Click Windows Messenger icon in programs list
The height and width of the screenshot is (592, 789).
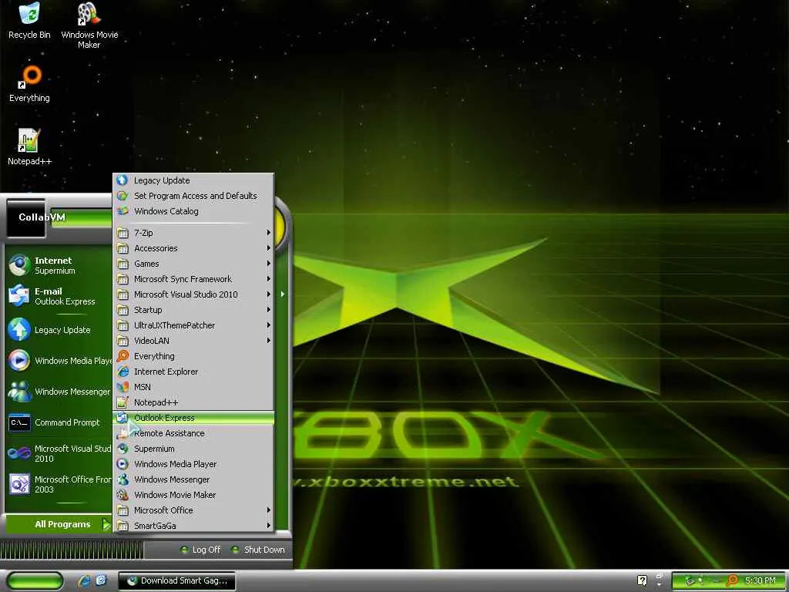tap(123, 479)
